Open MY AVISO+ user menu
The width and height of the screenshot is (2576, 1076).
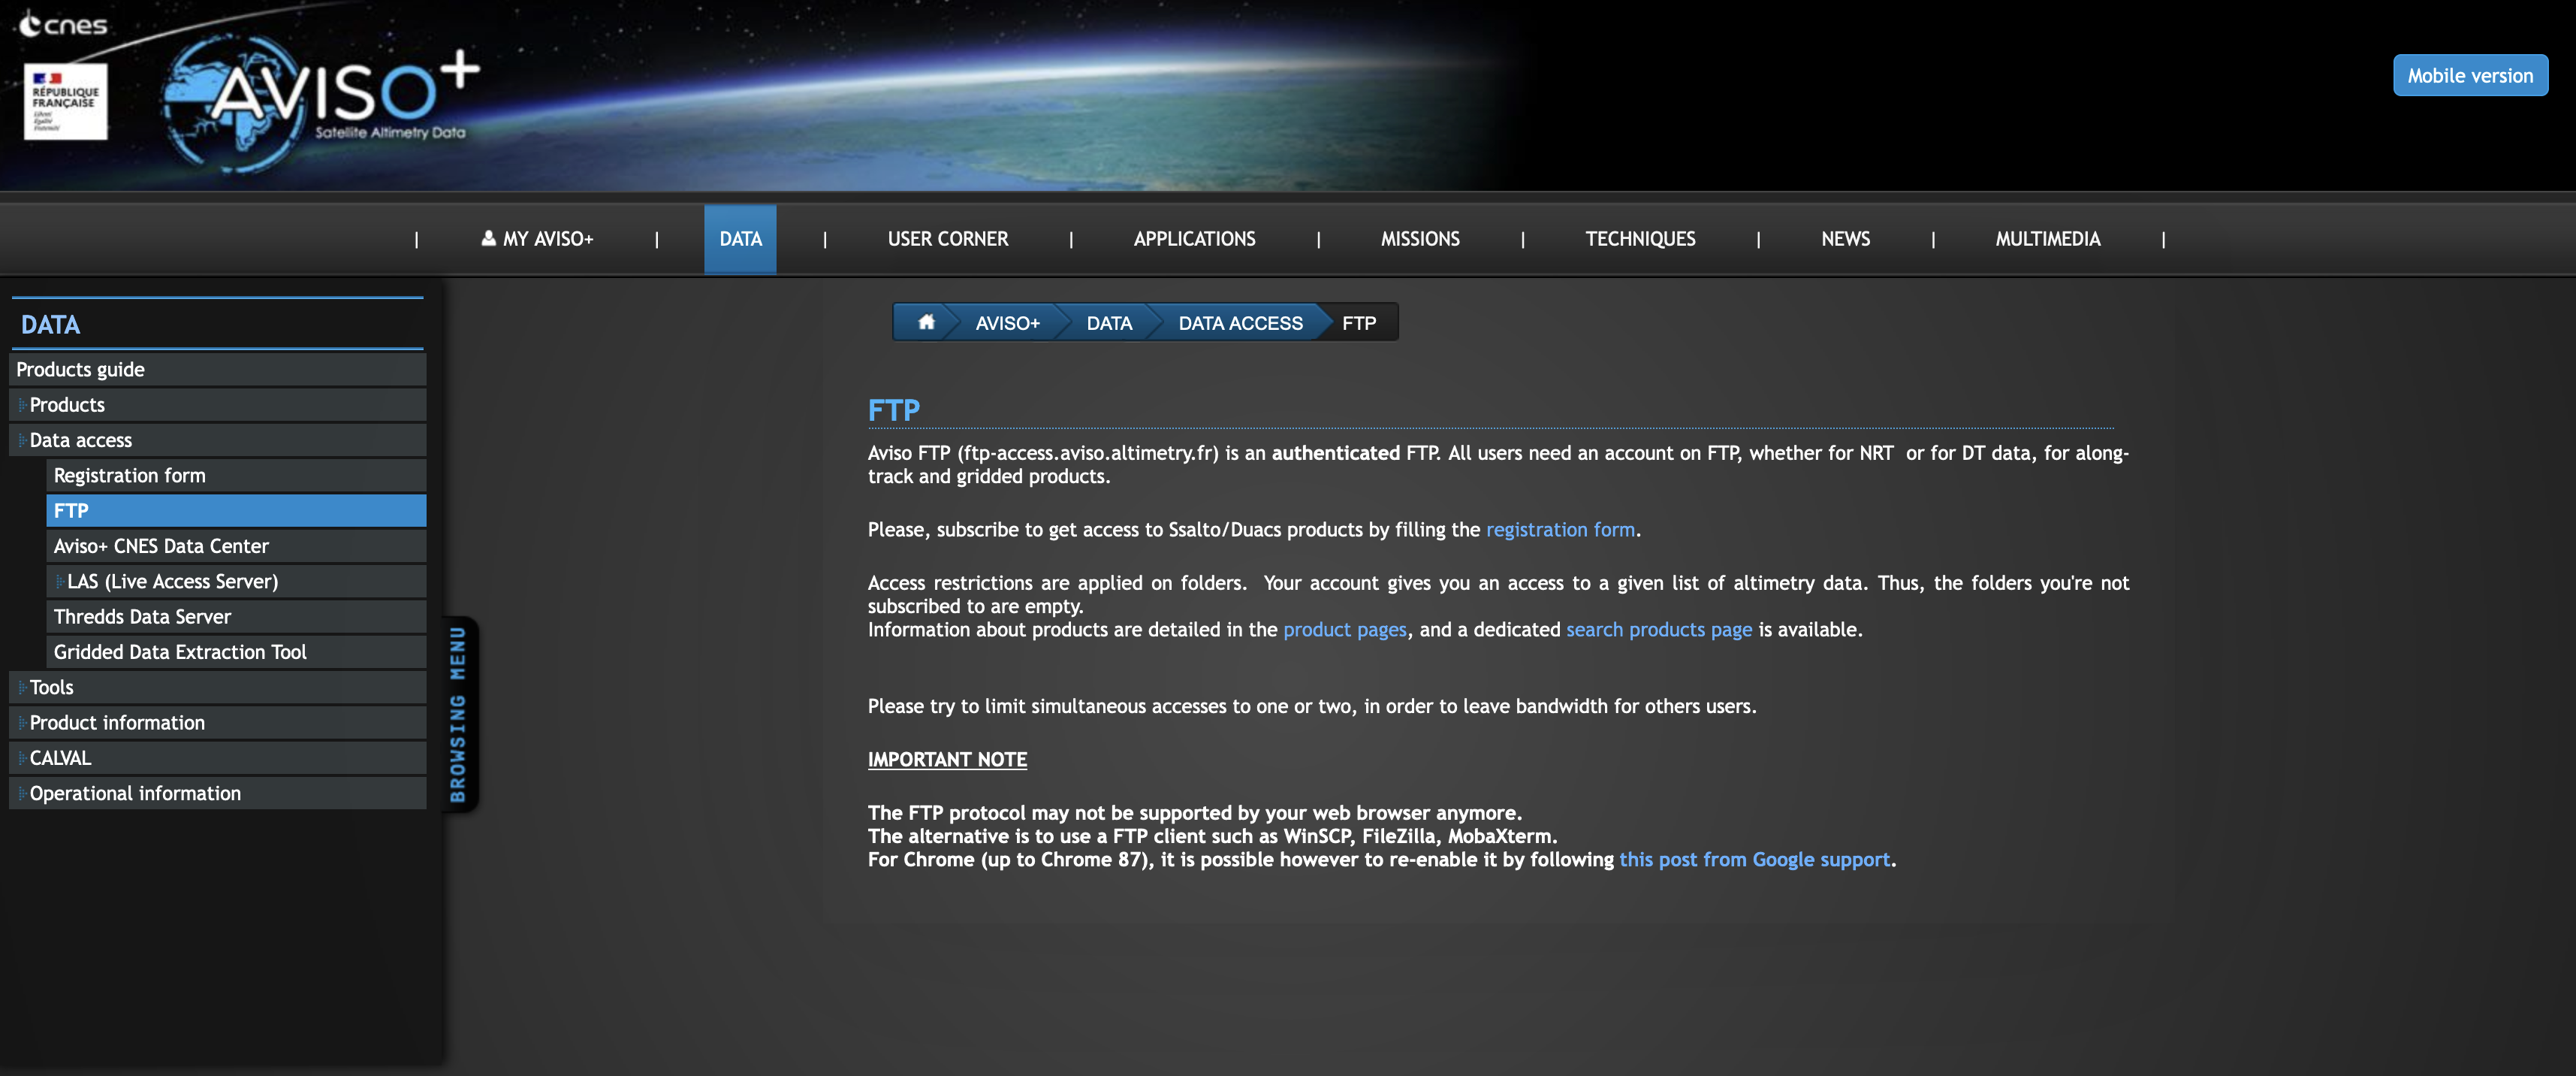click(538, 239)
